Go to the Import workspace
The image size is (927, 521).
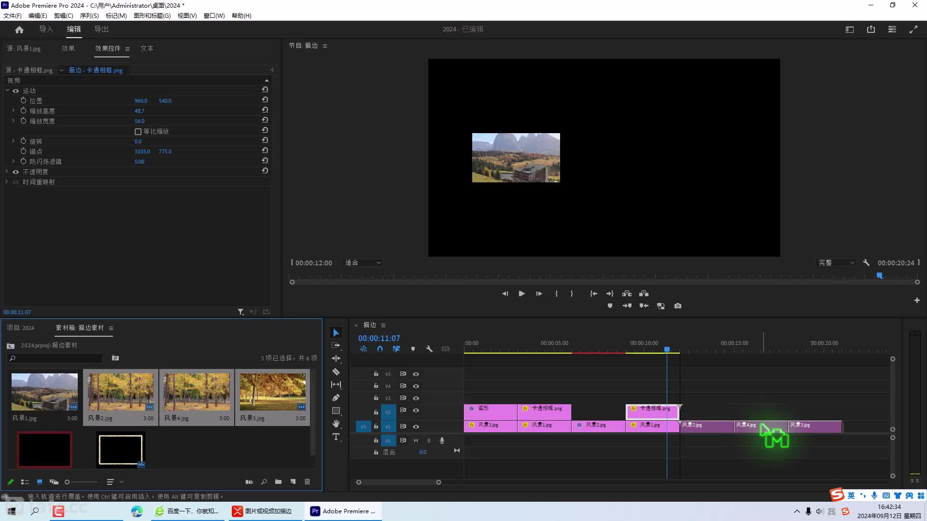click(x=46, y=29)
